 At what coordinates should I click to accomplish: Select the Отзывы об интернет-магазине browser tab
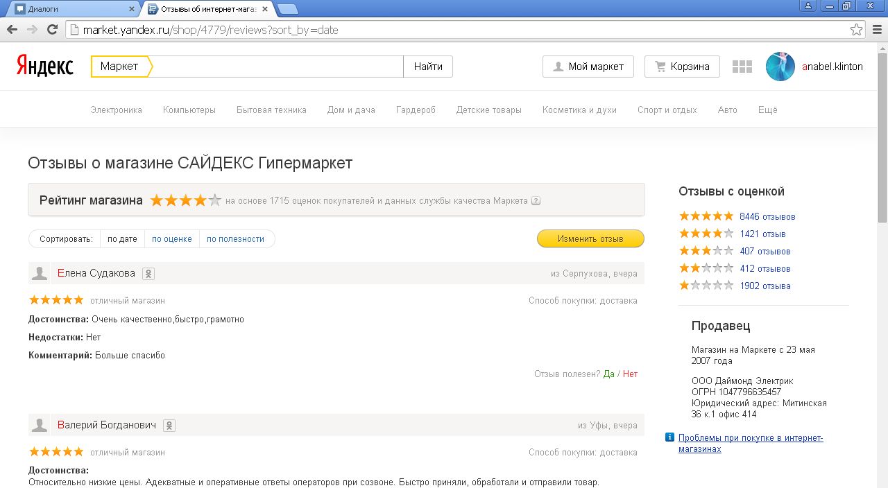click(208, 9)
